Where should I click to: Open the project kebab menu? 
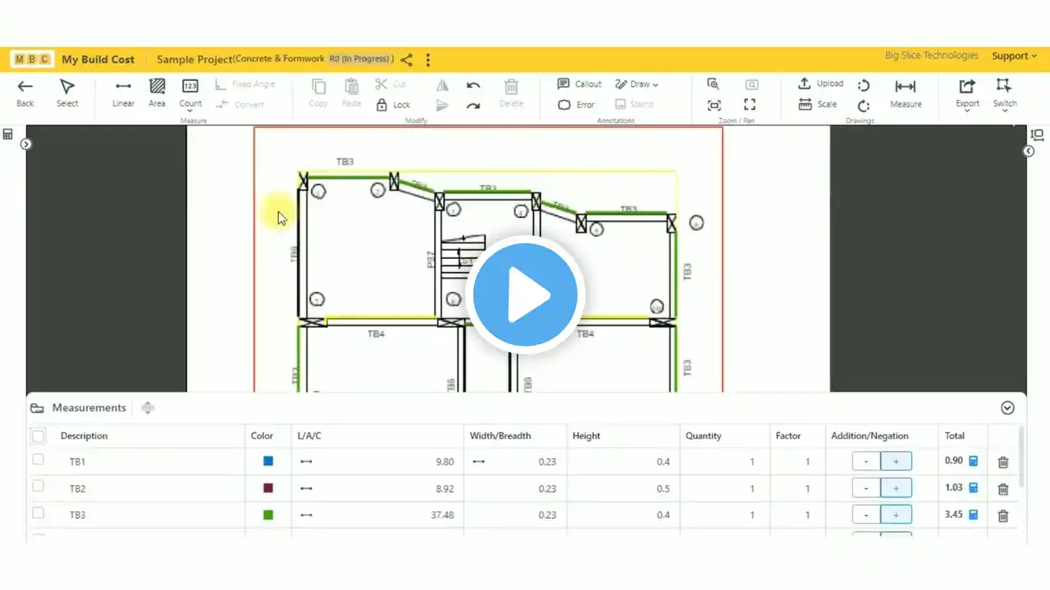pyautogui.click(x=427, y=60)
